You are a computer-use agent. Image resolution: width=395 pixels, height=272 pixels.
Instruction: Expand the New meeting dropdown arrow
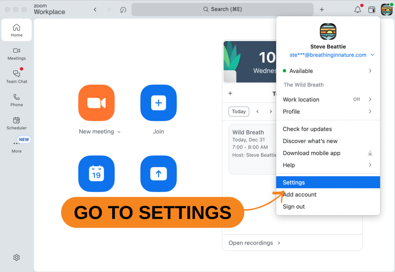tap(119, 132)
